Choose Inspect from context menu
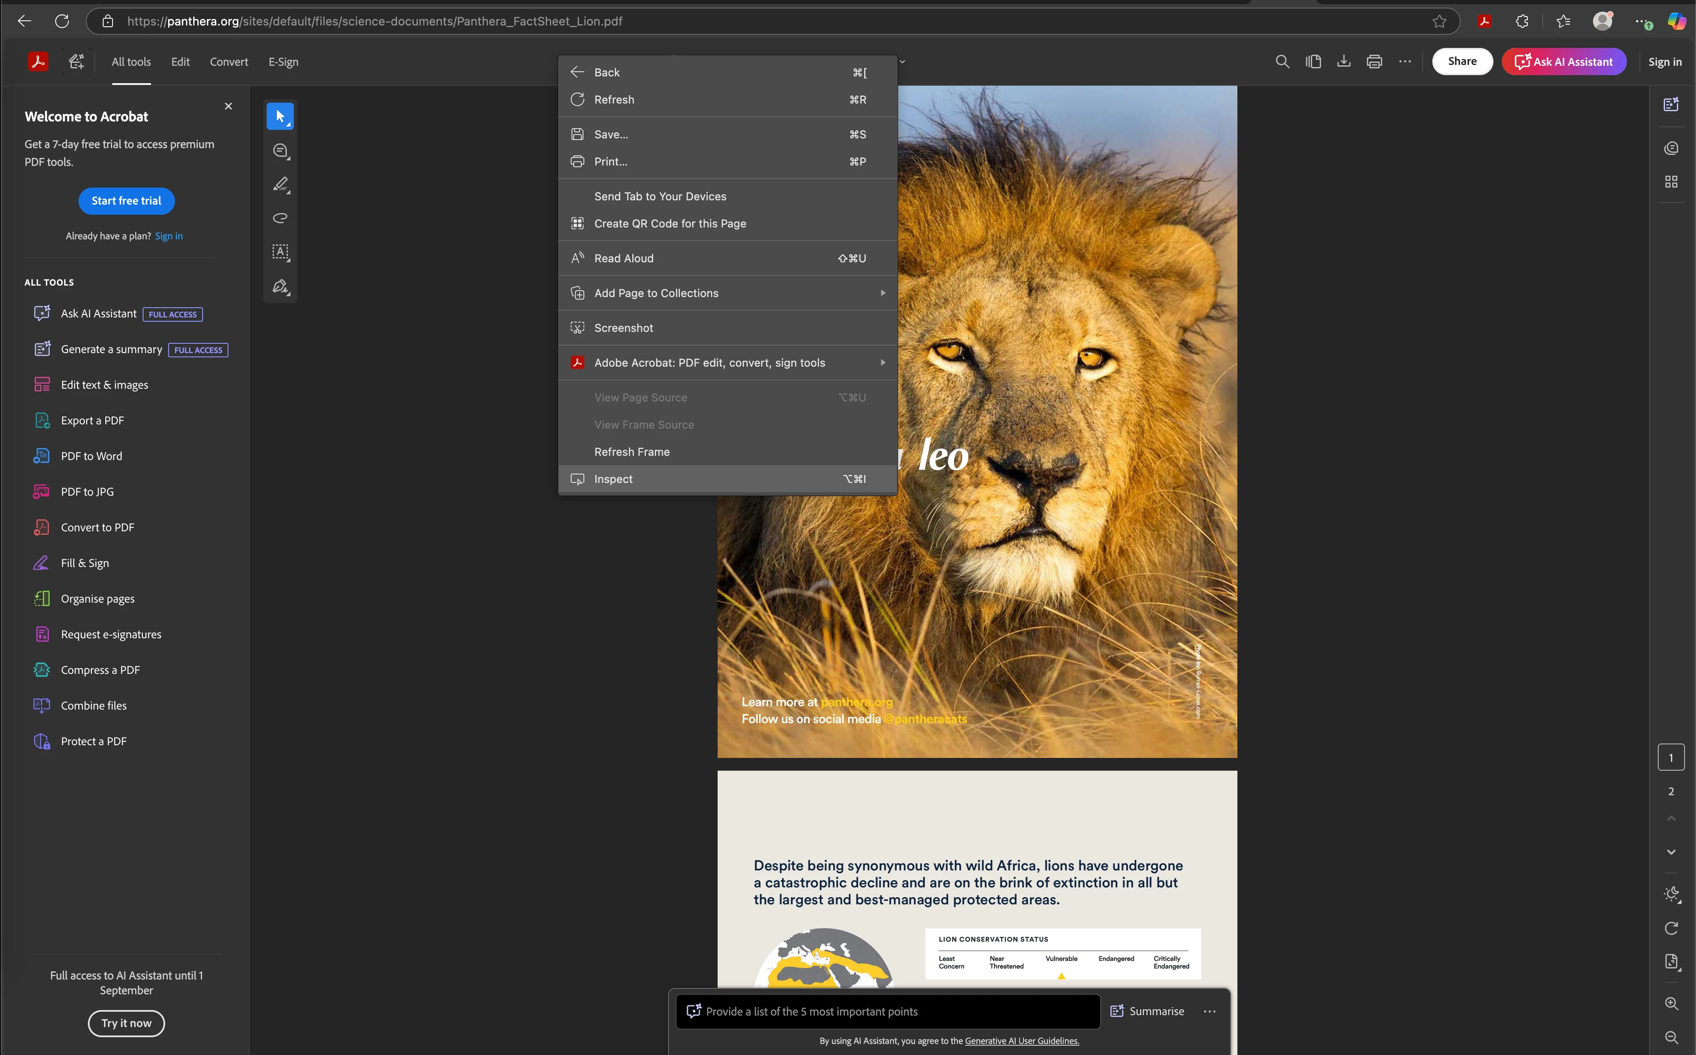This screenshot has width=1696, height=1055. [x=613, y=479]
